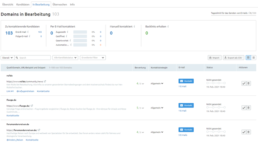
Task: Expand Erweiterte Filter dropdown
Action: coord(93,58)
